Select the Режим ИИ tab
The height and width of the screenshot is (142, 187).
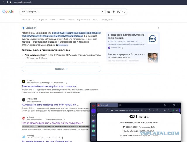pyautogui.click(x=26, y=20)
